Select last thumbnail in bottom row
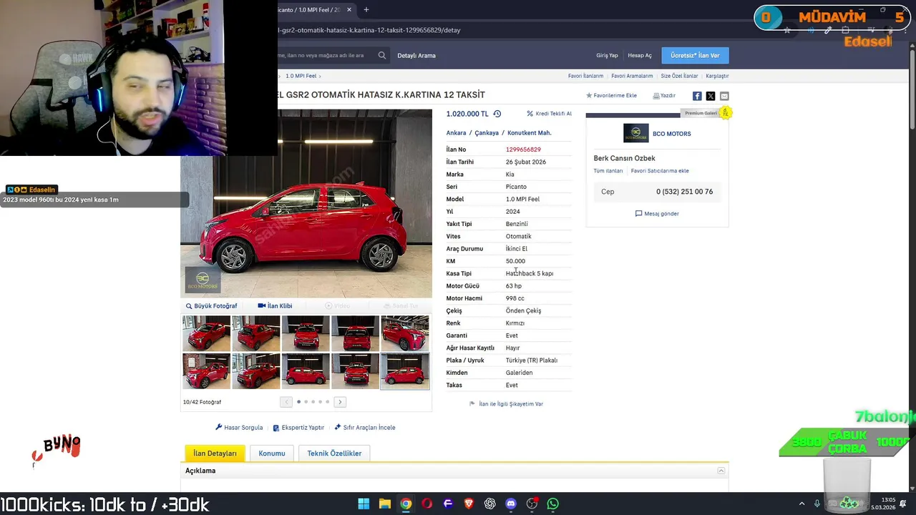The height and width of the screenshot is (515, 916). click(x=404, y=371)
